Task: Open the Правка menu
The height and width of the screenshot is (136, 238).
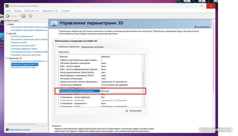Action: click(18, 11)
